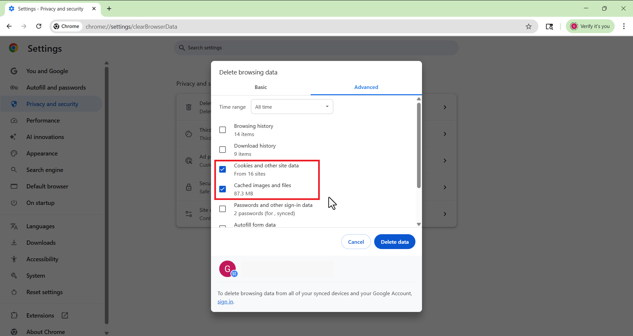Click the Cancel button
This screenshot has width=633, height=336.
(x=356, y=242)
